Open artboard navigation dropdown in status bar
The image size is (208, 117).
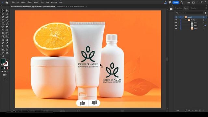pos(42,111)
